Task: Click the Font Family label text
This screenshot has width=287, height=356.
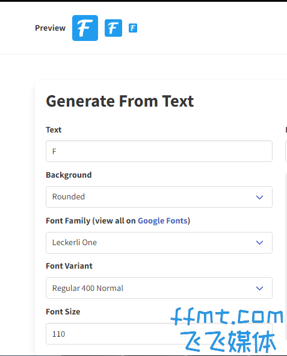Action: [x=68, y=220]
